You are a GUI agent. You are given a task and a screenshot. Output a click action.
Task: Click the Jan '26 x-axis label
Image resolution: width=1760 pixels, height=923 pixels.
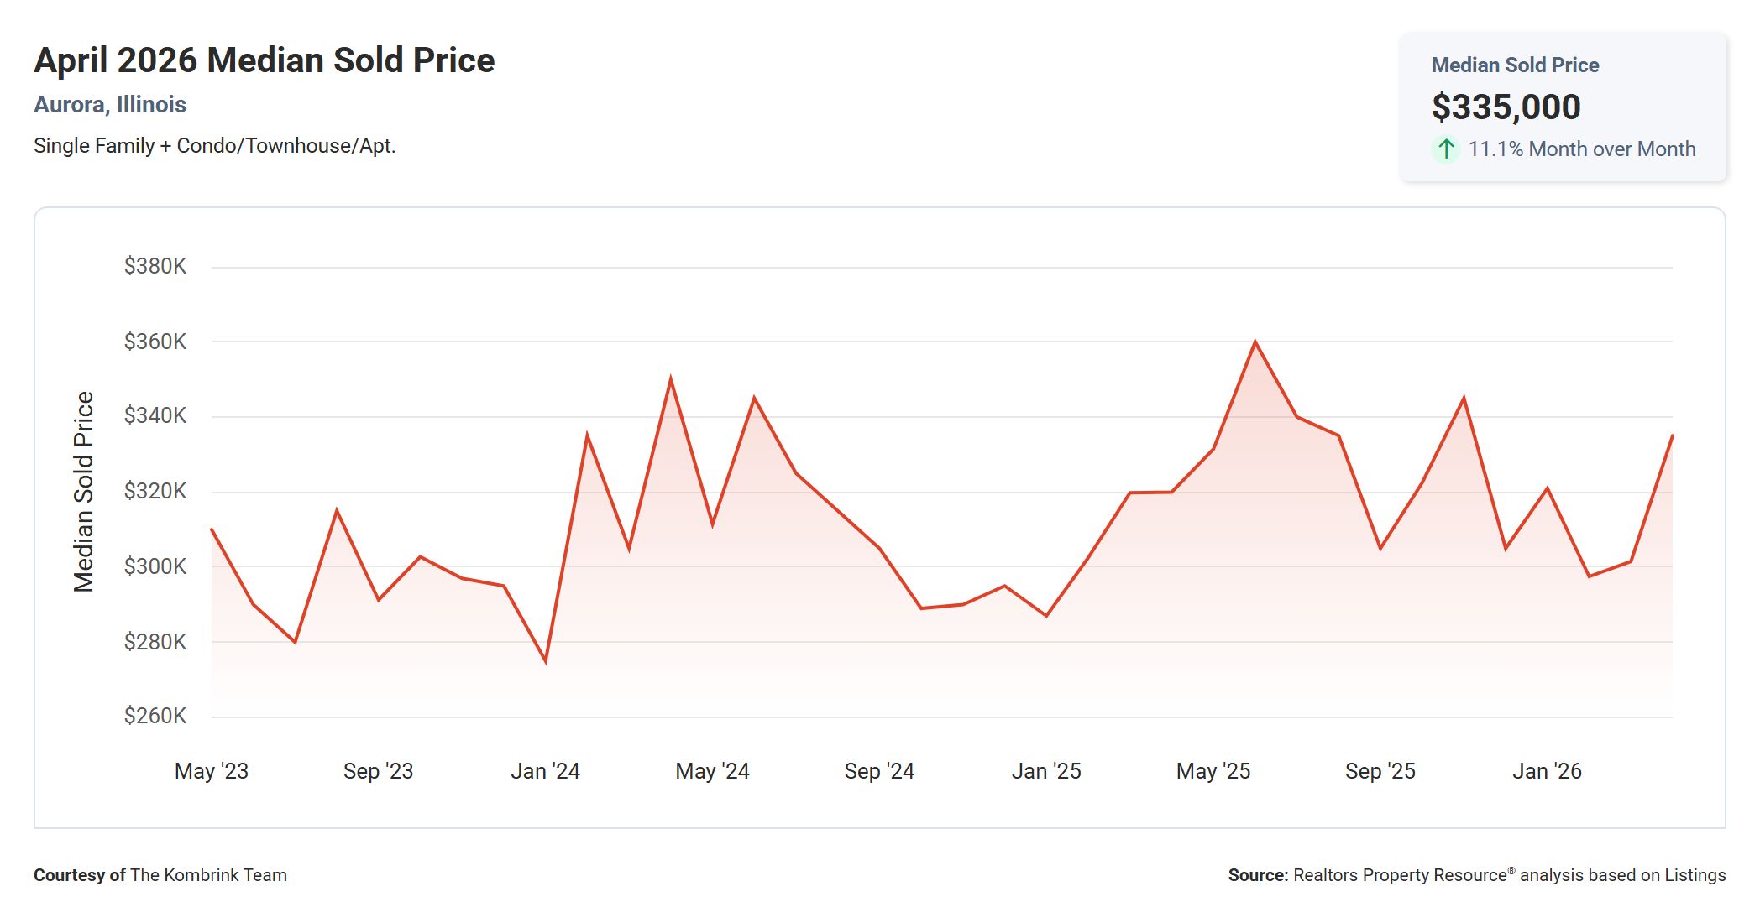pos(1548,771)
